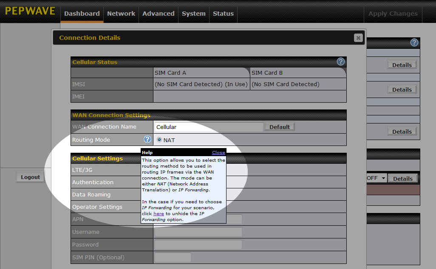Close the Help popup via Close link
The image size is (436, 269).
(218, 152)
